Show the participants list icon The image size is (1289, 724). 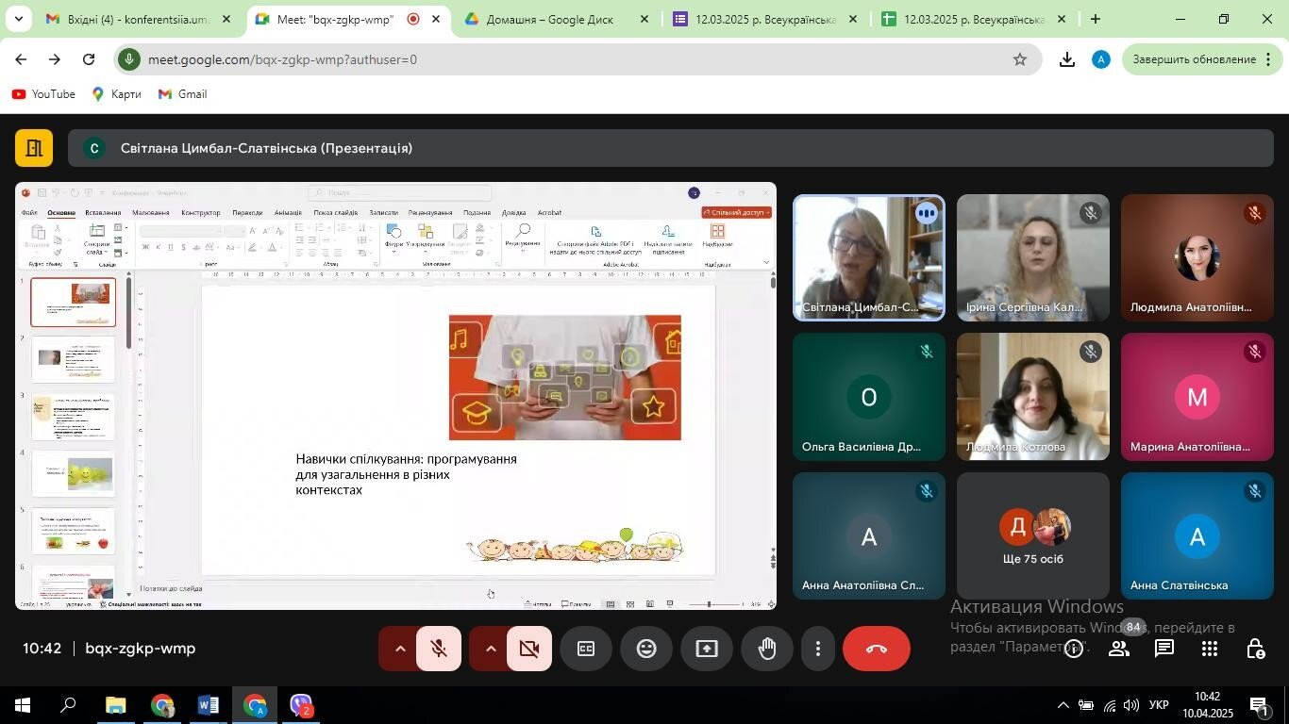point(1119,649)
